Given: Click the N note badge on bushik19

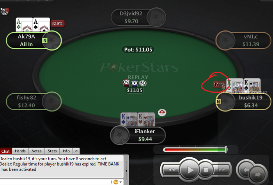Looking at the screenshot, I should 218,102.
